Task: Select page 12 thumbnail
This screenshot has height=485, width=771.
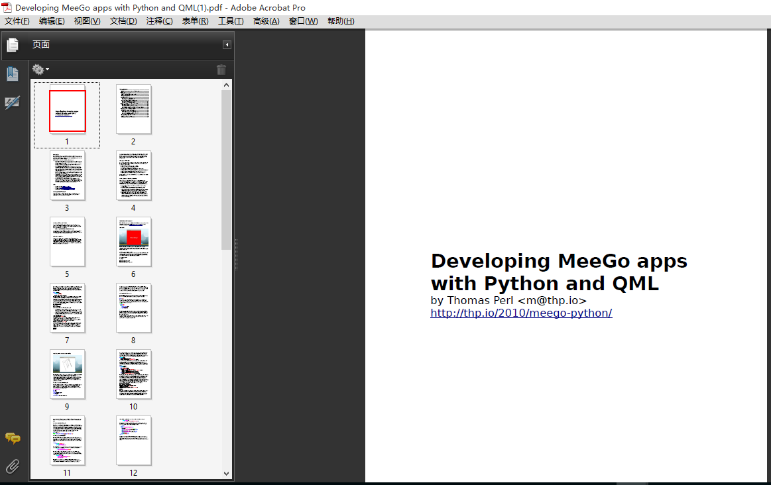Action: [134, 441]
